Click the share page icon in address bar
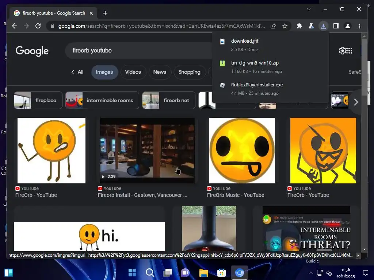The height and width of the screenshot is (280, 374). (273, 26)
